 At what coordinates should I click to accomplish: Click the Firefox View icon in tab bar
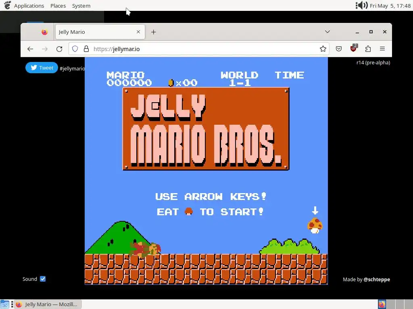[x=44, y=32]
